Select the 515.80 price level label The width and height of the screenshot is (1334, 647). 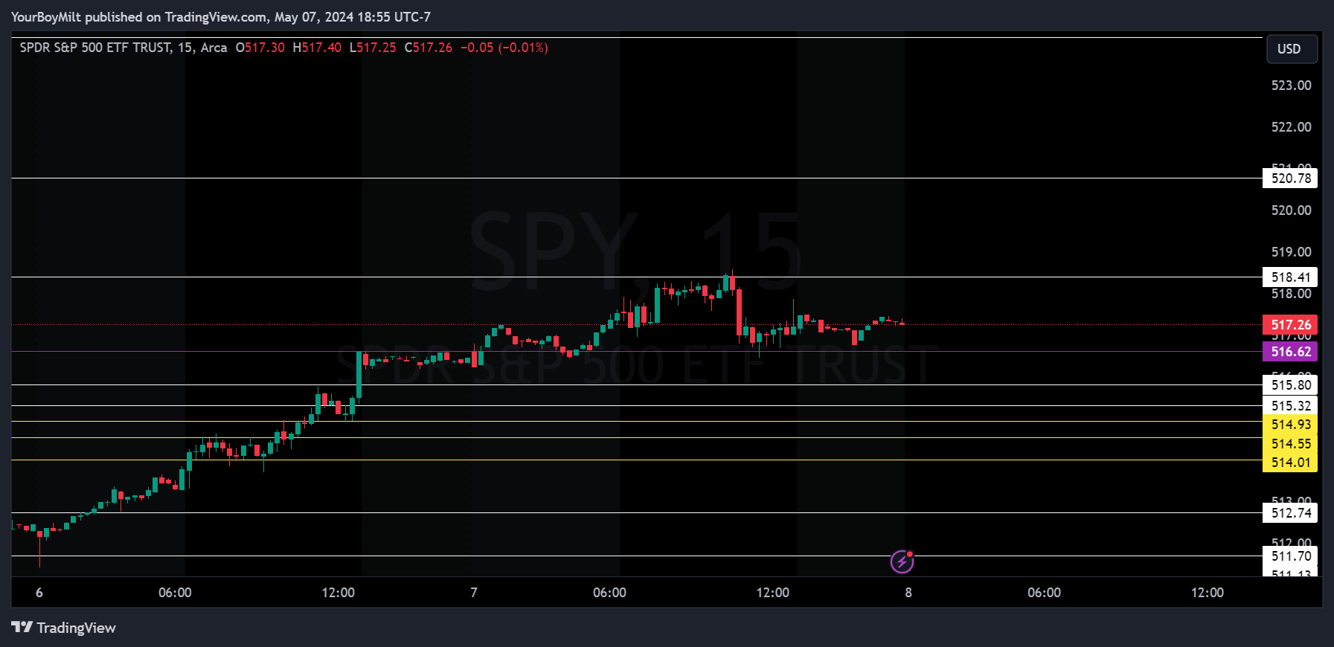[x=1290, y=385]
